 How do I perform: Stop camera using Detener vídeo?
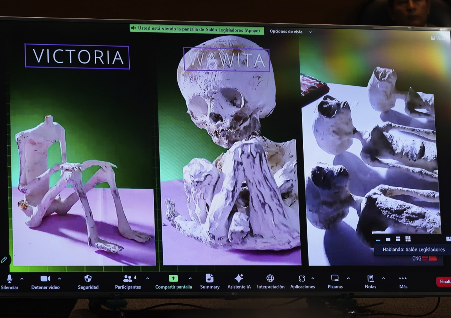pos(45,279)
